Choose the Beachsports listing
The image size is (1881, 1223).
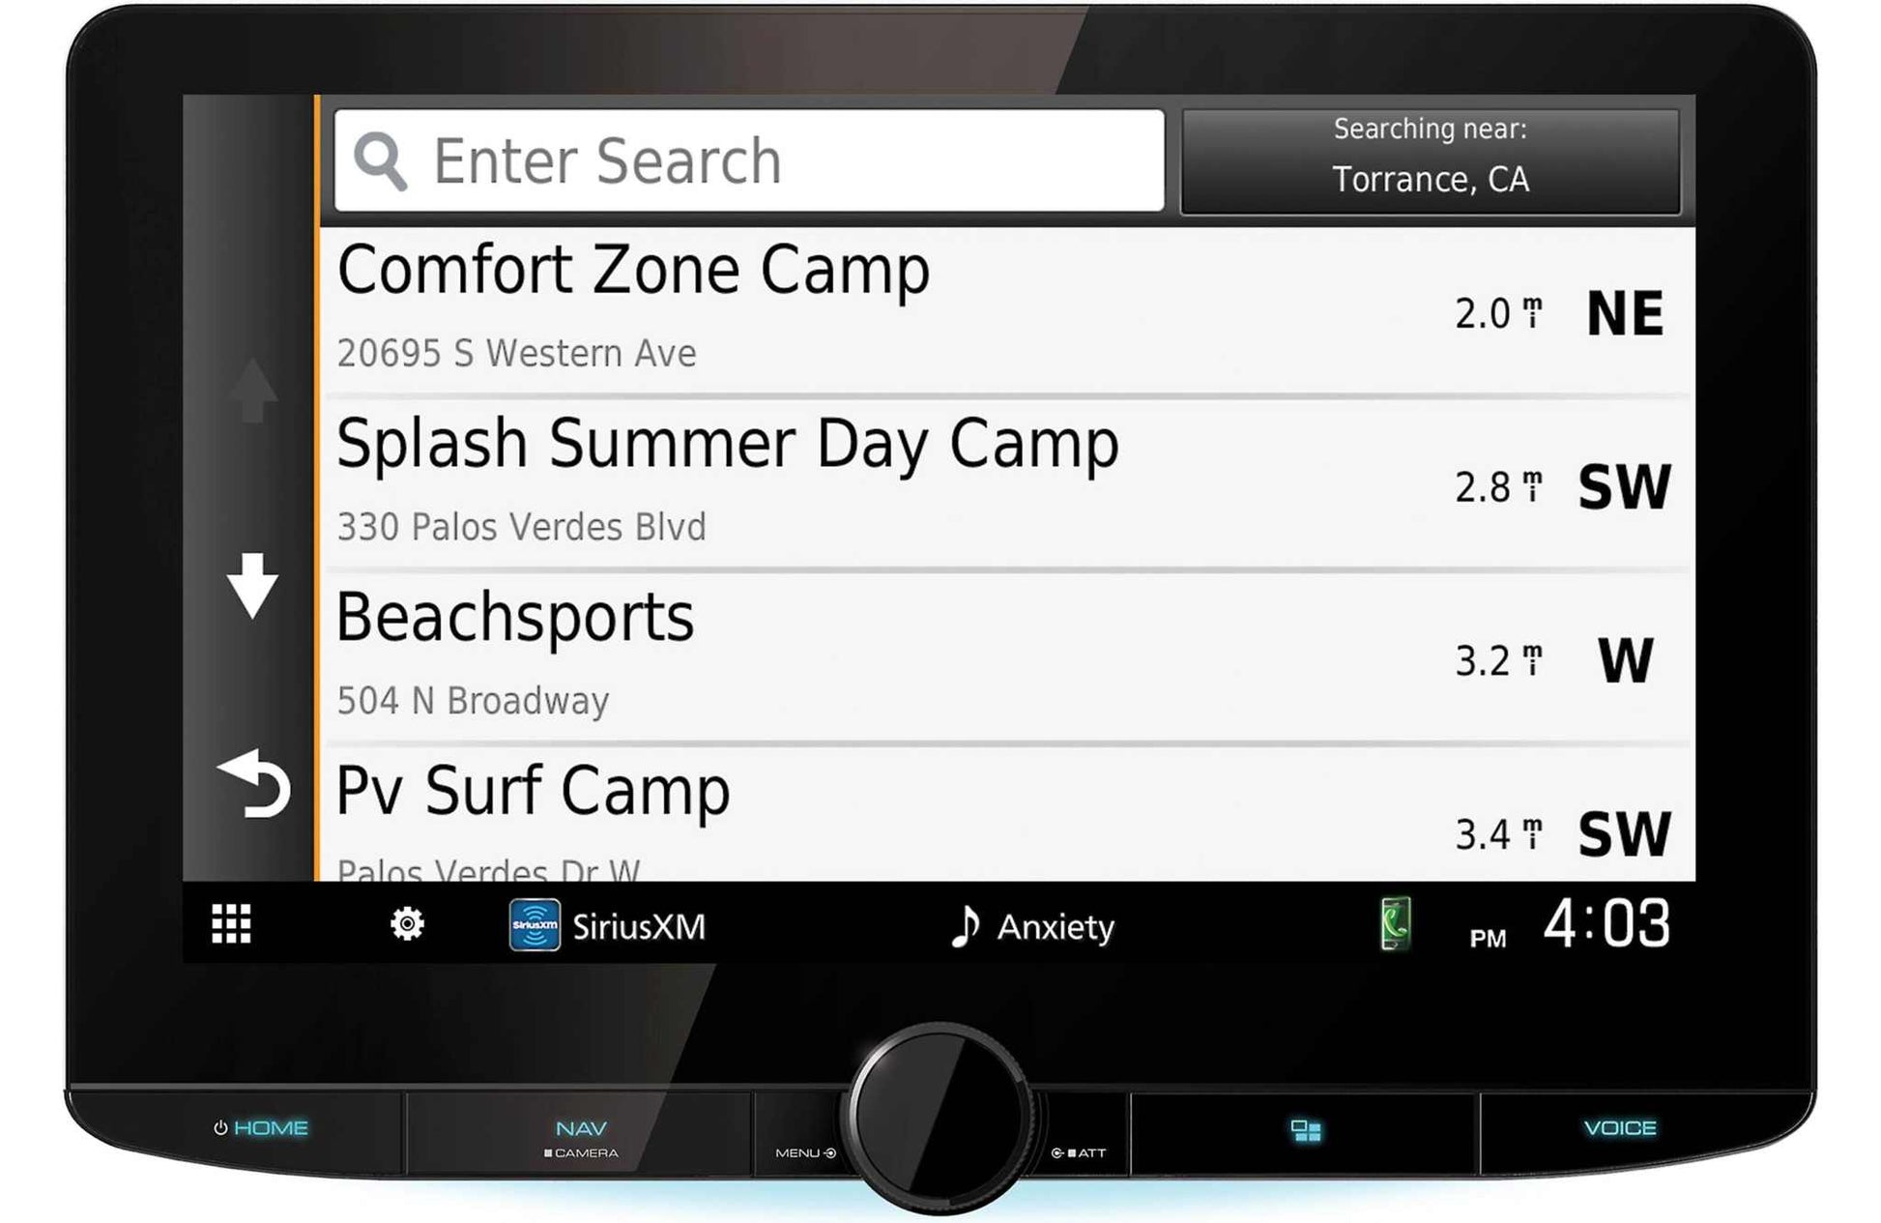pyautogui.click(x=1006, y=658)
